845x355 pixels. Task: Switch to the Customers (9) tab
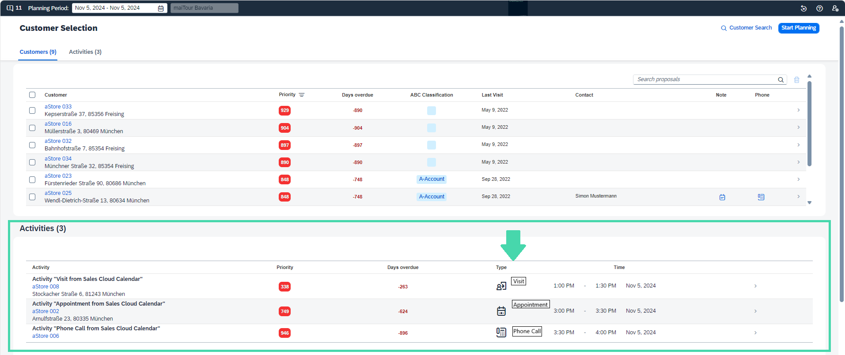(x=38, y=52)
